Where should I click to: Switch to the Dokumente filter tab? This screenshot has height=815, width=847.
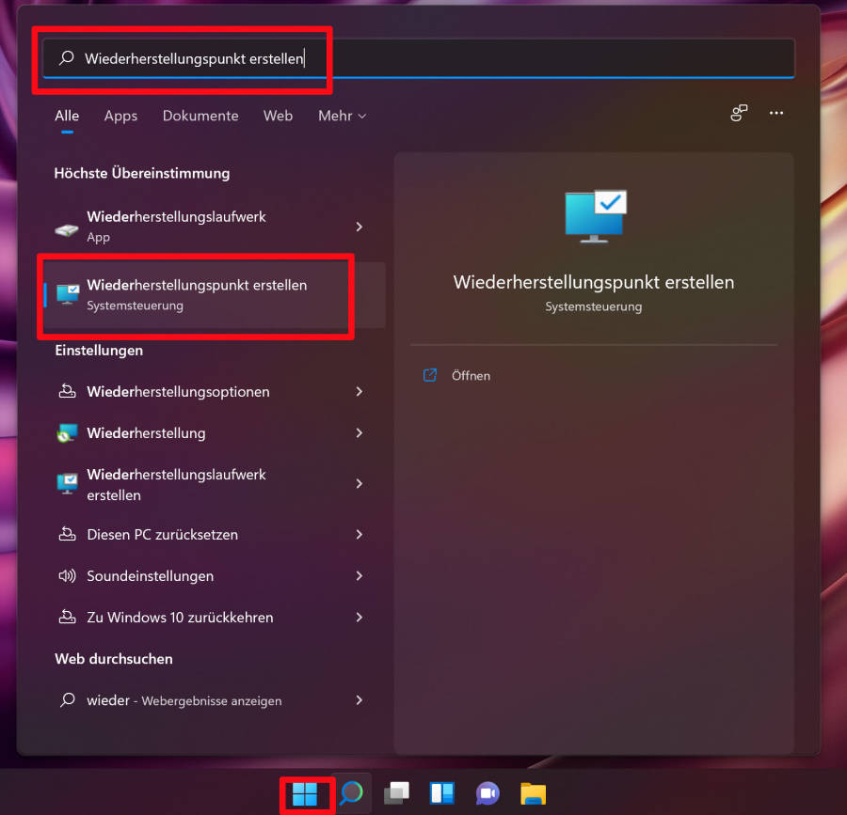[x=200, y=116]
